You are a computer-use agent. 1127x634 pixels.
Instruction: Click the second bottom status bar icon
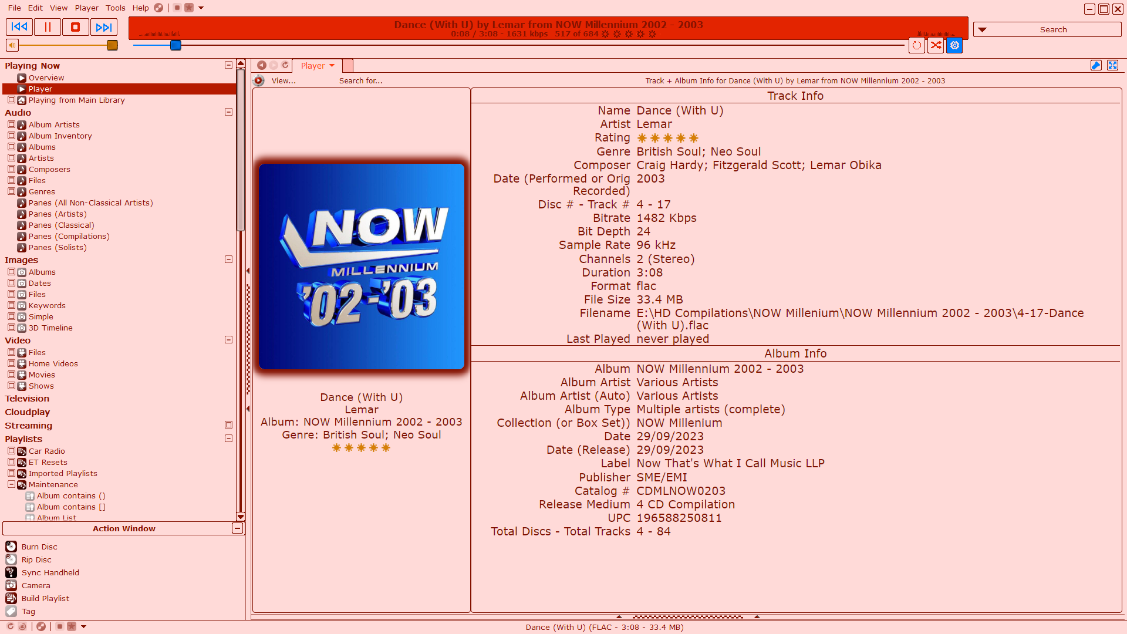22,626
